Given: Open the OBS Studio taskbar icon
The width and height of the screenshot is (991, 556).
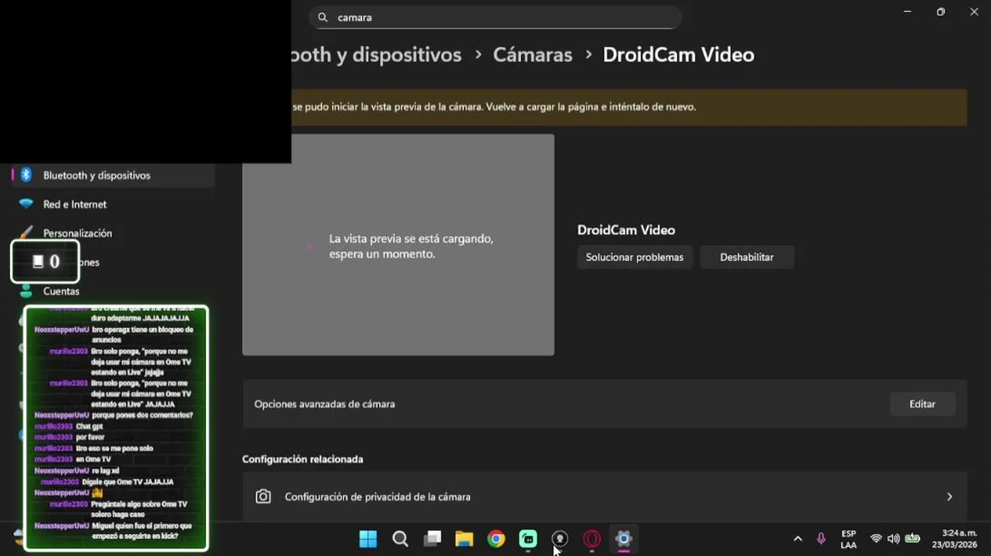Looking at the screenshot, I should click(560, 539).
